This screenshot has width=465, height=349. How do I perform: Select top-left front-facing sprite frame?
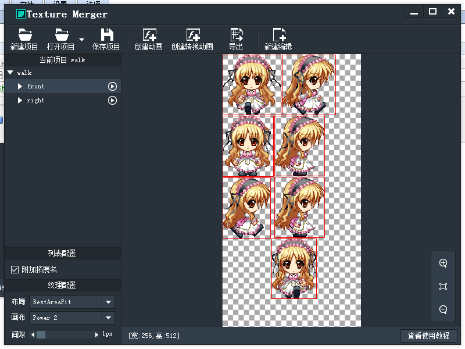(252, 85)
